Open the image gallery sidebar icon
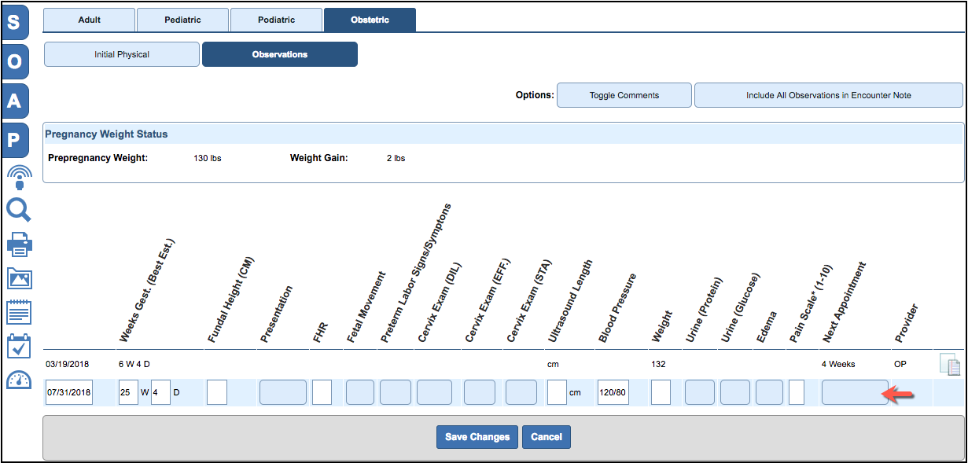 click(x=19, y=278)
